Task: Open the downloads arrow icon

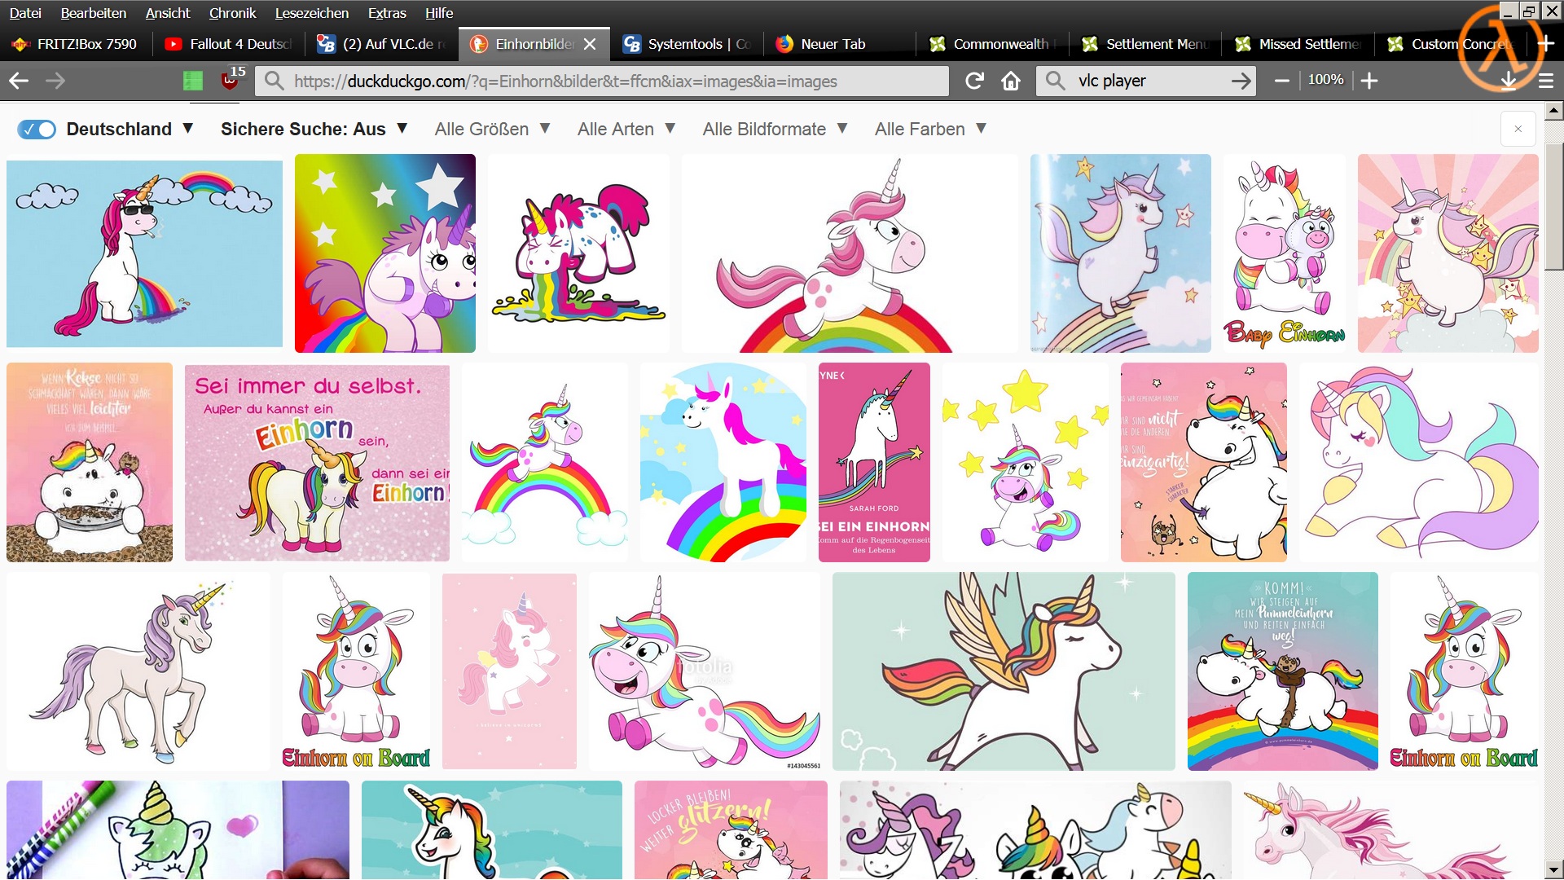Action: (x=1509, y=81)
